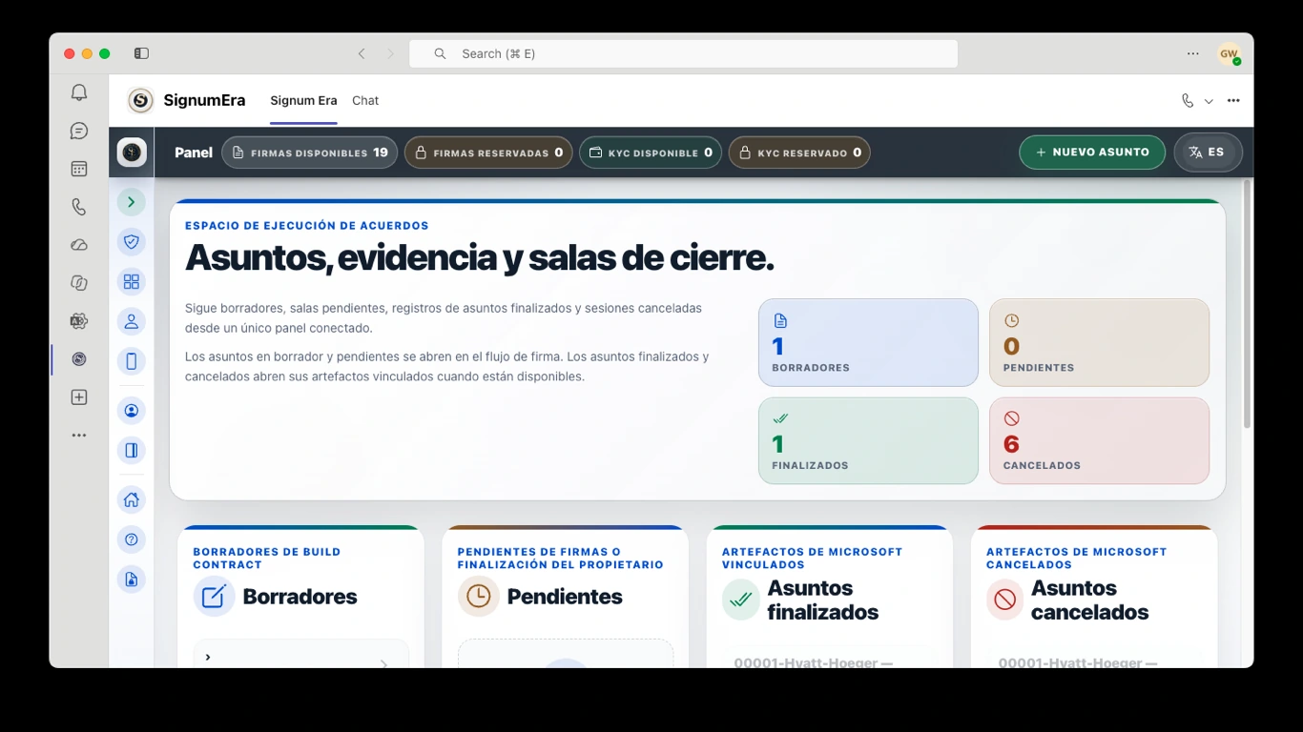Screen dimensions: 1303x732
Task: Start a call with the phone icon
Action: point(1188,101)
